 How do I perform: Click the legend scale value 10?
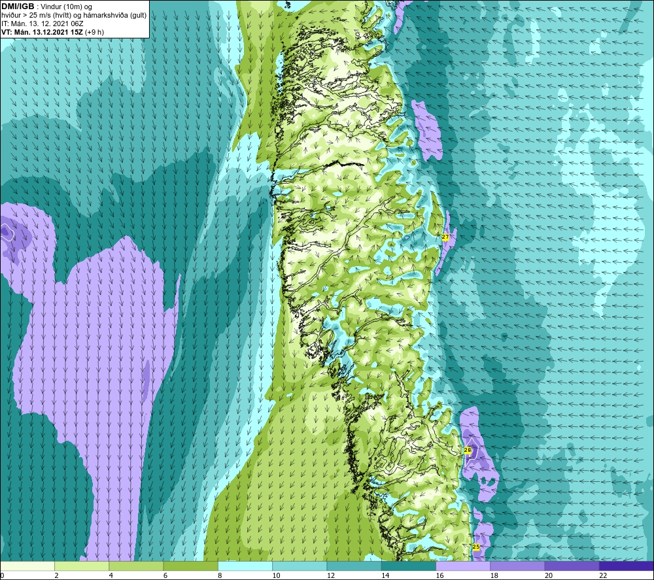coord(276,575)
